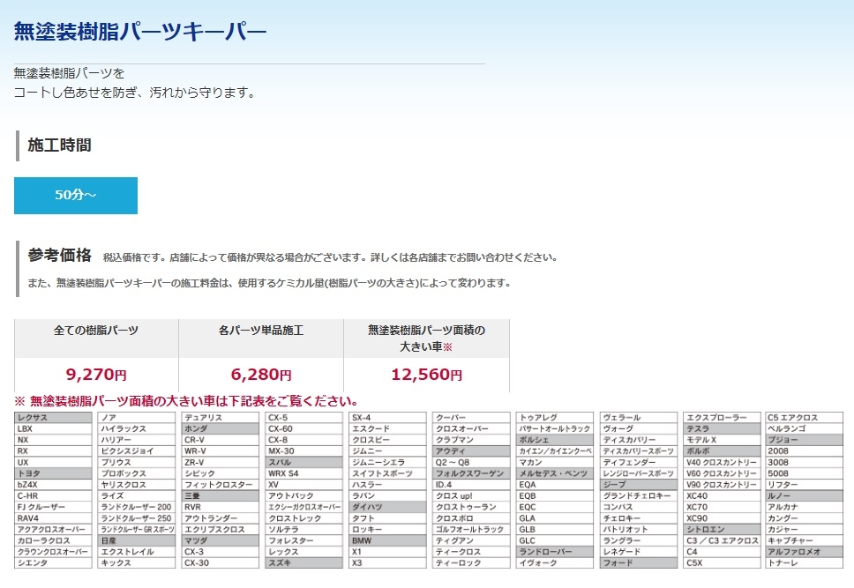The image size is (854, 588).
Task: Select the レクサス brand header cell
Action: tap(53, 417)
